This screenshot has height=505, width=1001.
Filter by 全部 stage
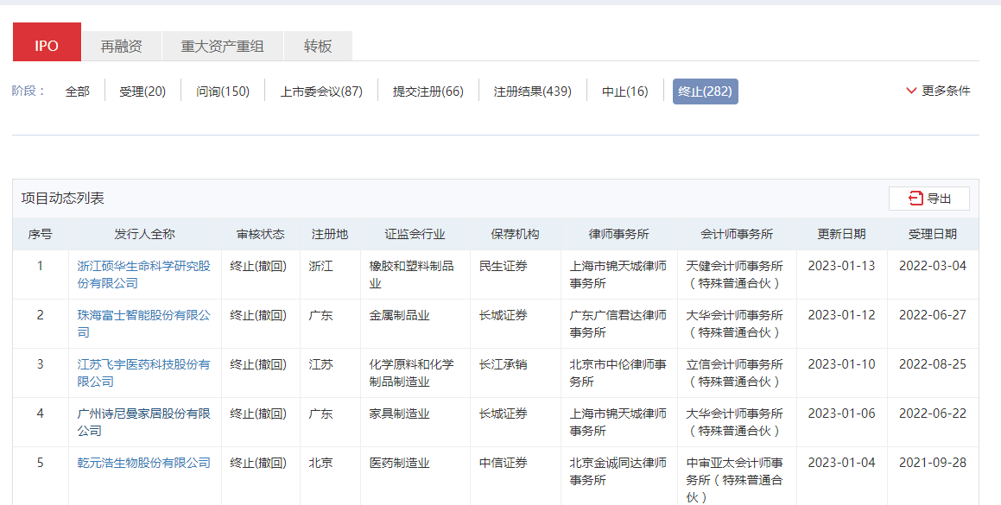click(x=77, y=92)
